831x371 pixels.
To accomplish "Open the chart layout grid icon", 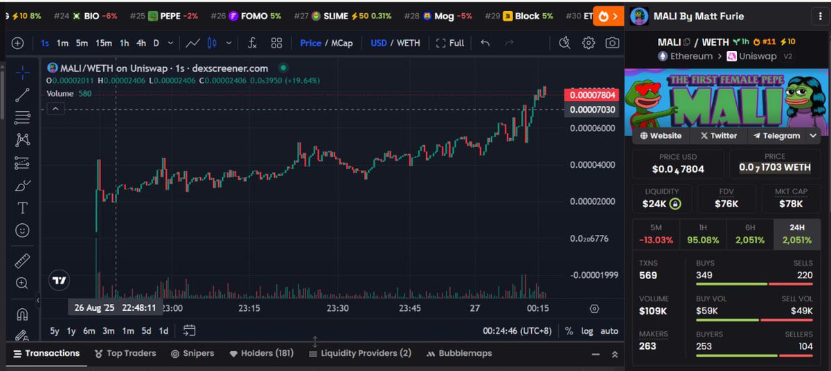I will pos(276,43).
